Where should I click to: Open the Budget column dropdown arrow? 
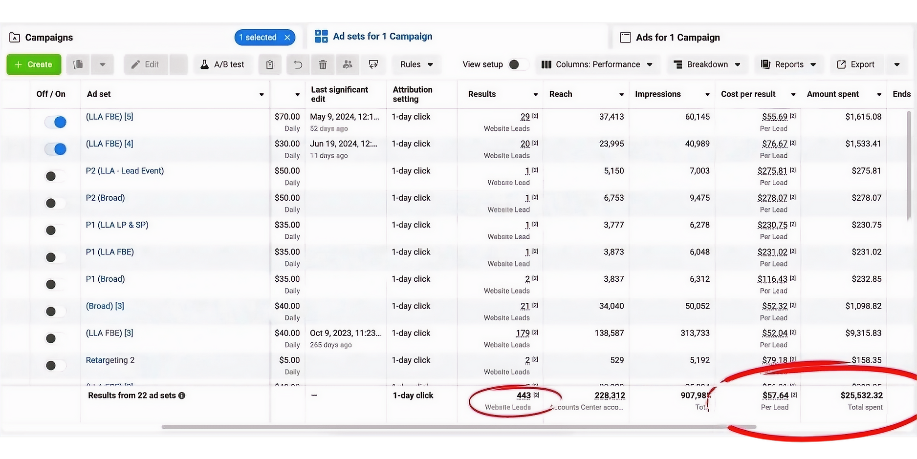297,94
